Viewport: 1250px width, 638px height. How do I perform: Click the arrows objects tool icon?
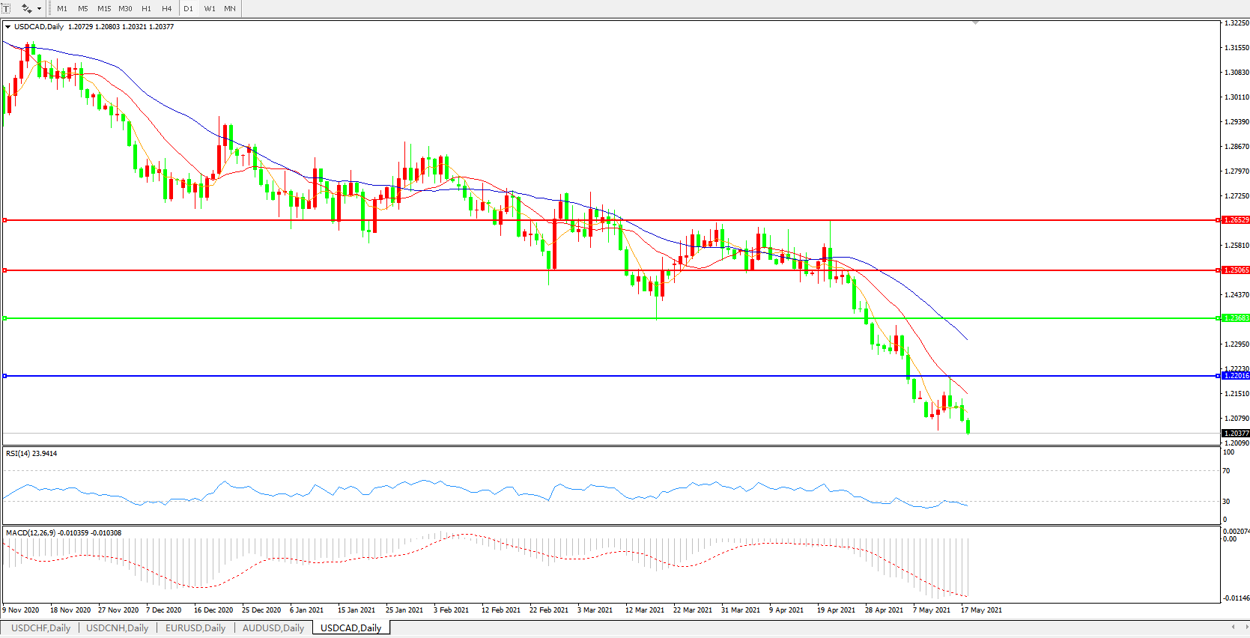pyautogui.click(x=26, y=9)
